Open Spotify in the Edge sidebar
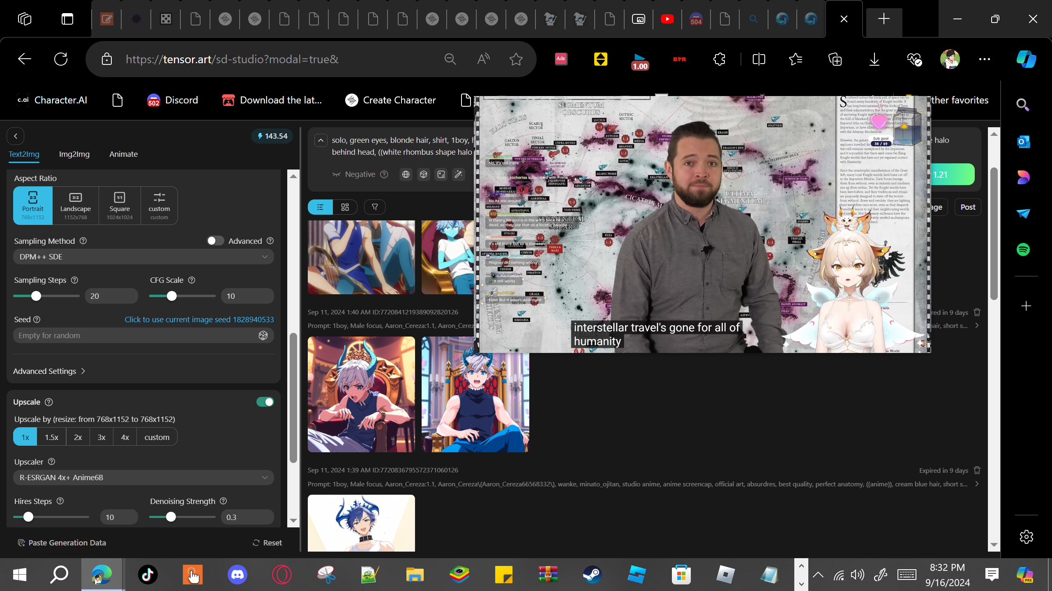Viewport: 1052px width, 591px height. click(1023, 250)
